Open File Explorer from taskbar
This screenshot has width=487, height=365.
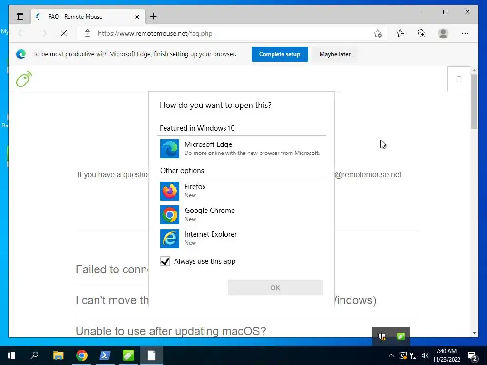point(58,355)
